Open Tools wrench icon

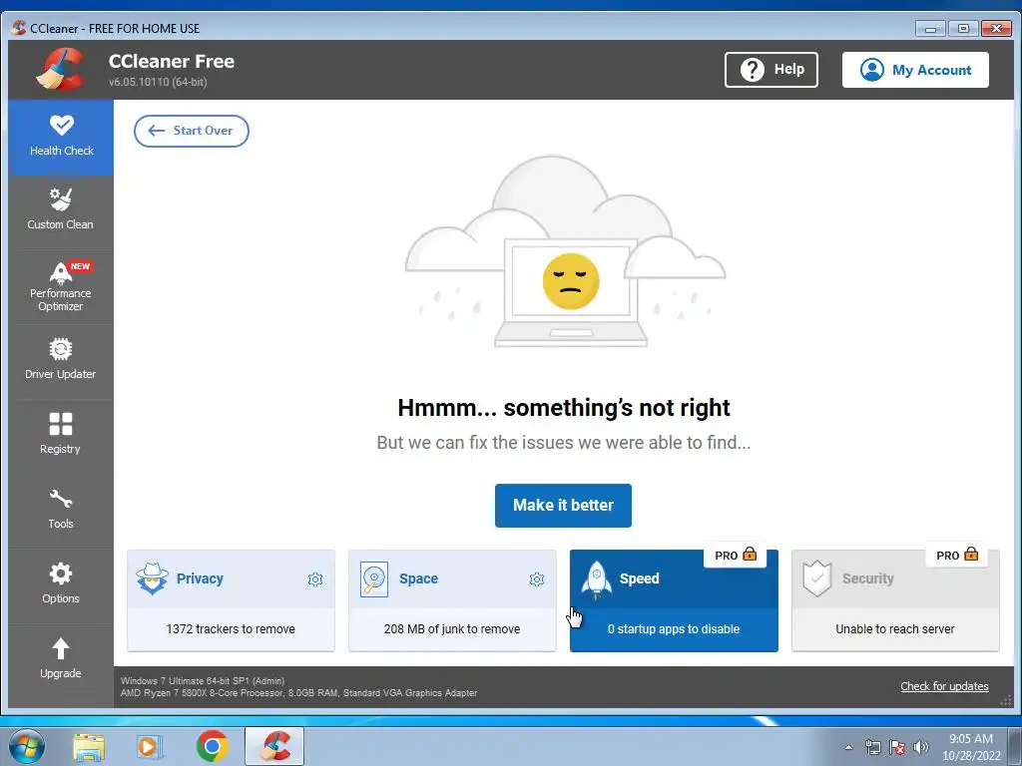(x=61, y=499)
